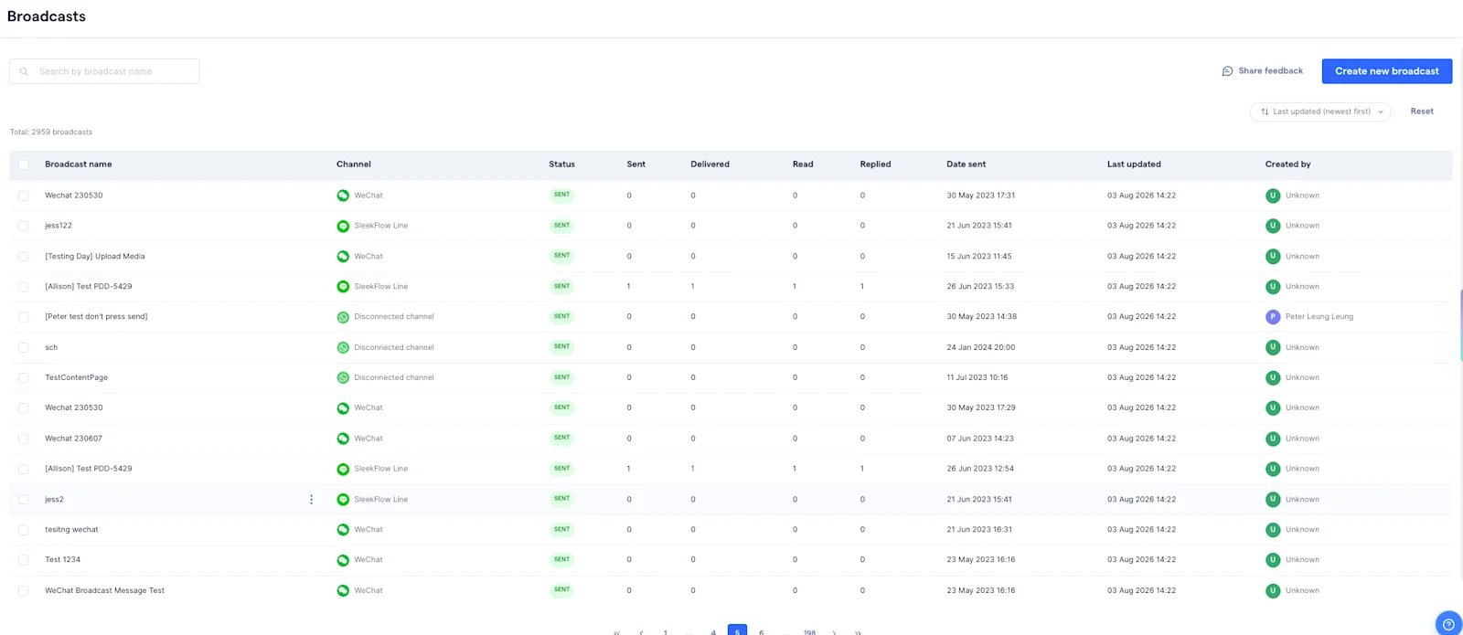Screen dimensions: 1463x635
Task: Click disconnected channel icon in Peter test row
Action: pyautogui.click(x=343, y=317)
